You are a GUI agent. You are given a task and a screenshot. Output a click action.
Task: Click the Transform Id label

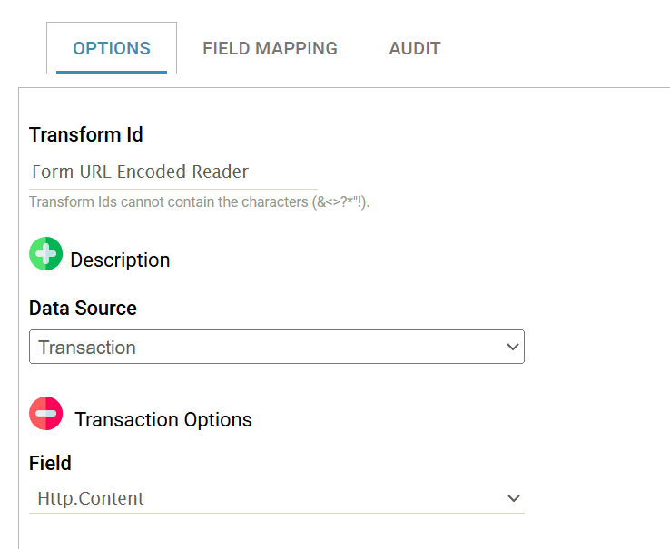86,135
